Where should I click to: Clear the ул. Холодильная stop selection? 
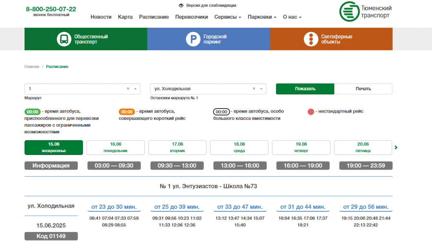coord(254,88)
